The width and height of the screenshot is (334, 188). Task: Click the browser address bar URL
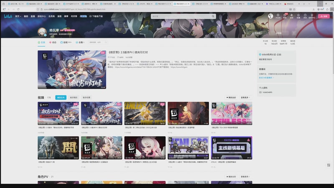(75, 9)
